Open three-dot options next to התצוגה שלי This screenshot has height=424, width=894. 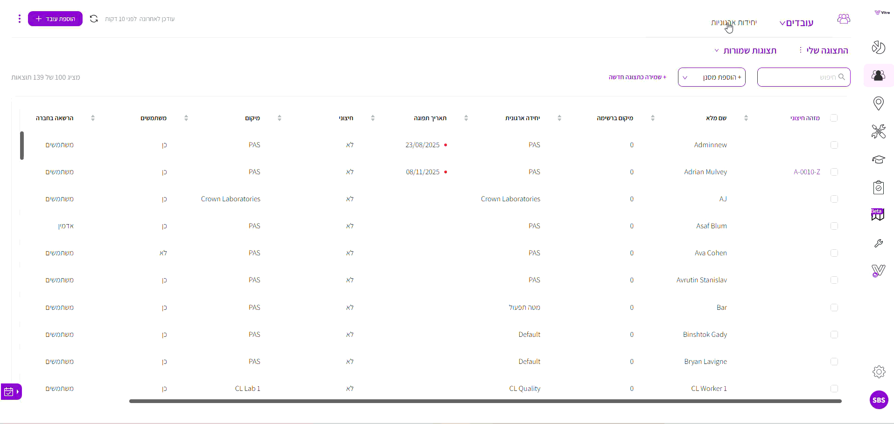pyautogui.click(x=800, y=50)
